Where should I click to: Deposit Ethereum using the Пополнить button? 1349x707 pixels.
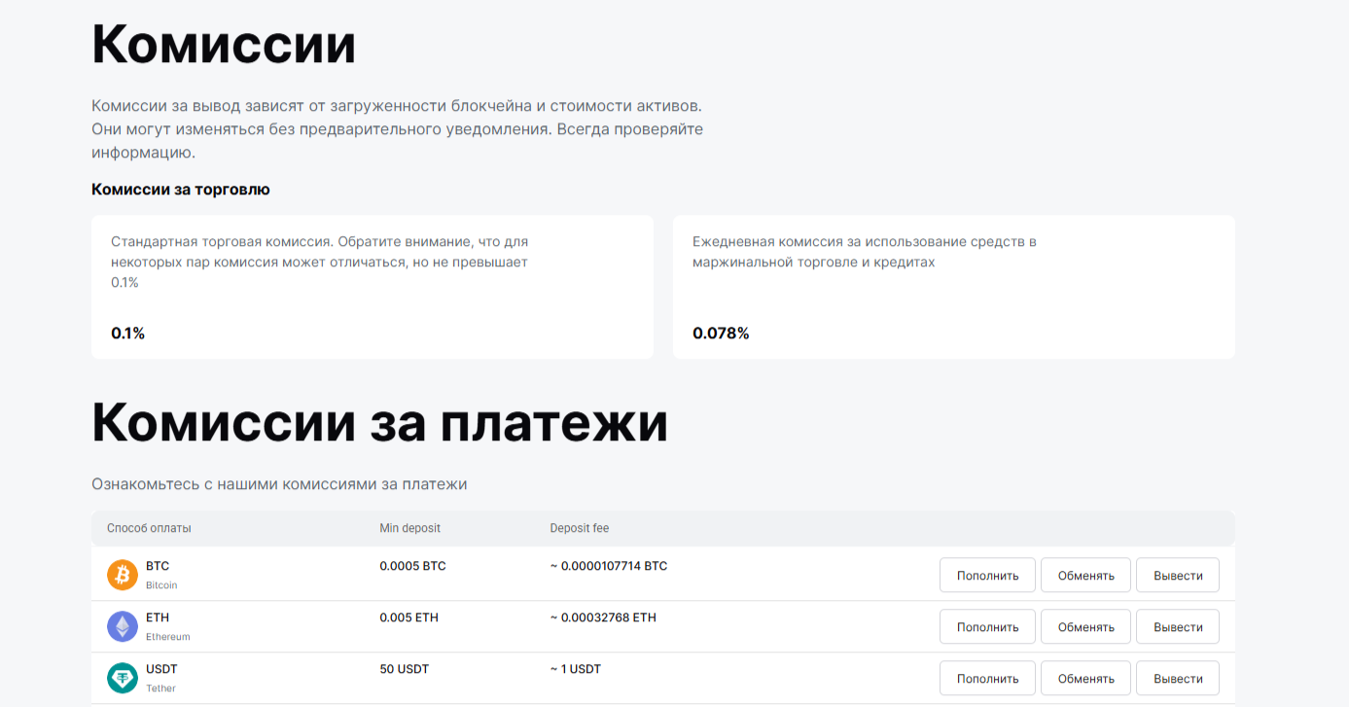[x=987, y=626]
